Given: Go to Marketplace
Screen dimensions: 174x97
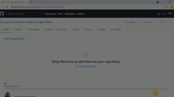Looking at the screenshot, I should coord(70,14).
